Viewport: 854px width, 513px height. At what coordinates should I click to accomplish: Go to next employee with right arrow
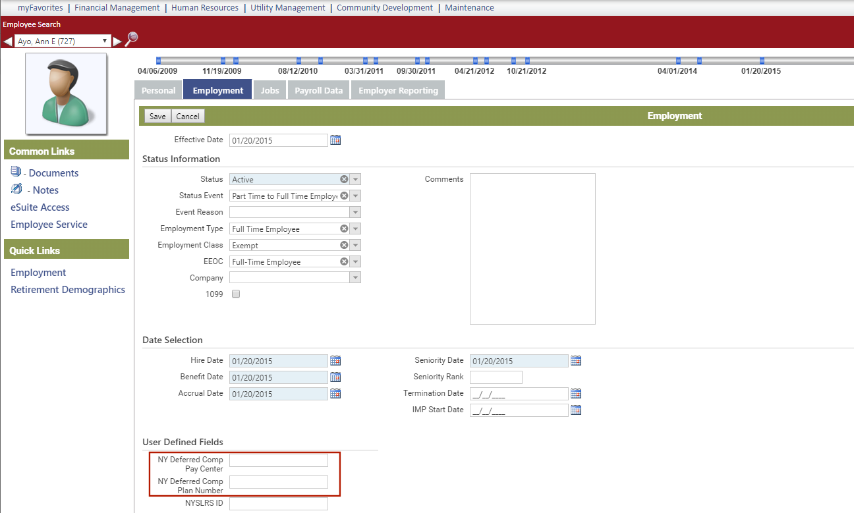[x=117, y=41]
